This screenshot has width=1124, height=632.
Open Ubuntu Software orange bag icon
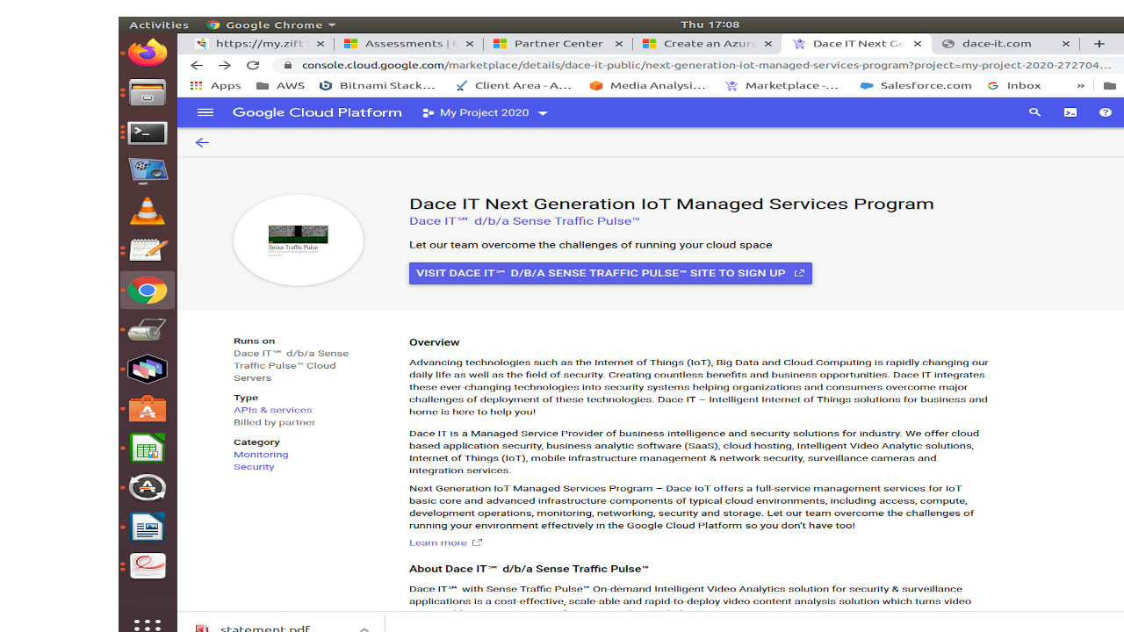point(148,409)
